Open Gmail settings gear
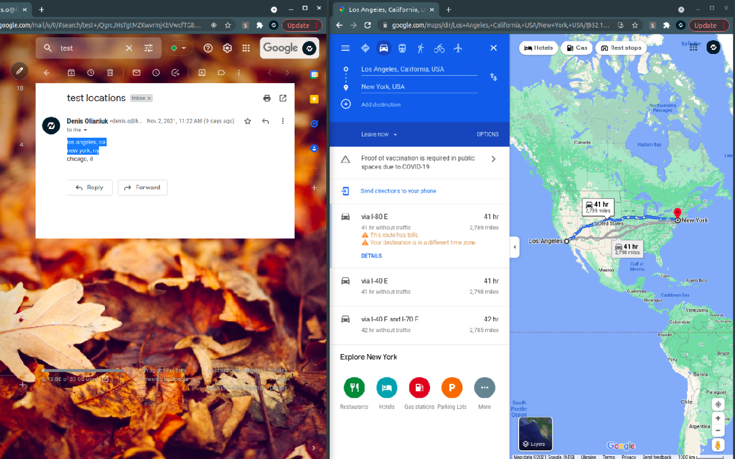735x459 pixels. coord(227,48)
